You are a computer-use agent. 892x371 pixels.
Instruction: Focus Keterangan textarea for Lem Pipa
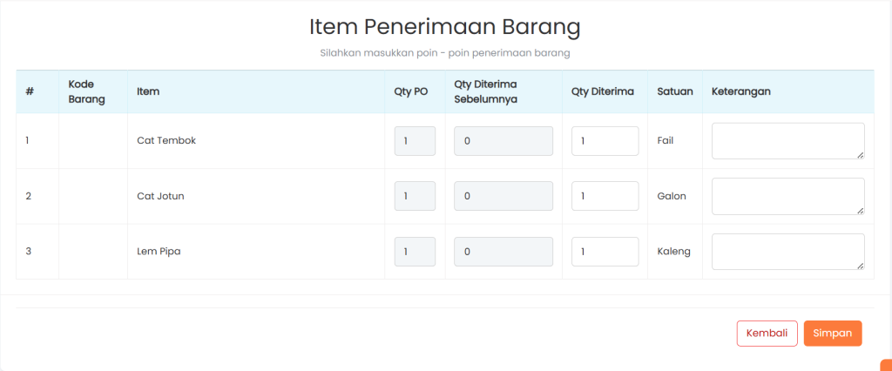787,252
